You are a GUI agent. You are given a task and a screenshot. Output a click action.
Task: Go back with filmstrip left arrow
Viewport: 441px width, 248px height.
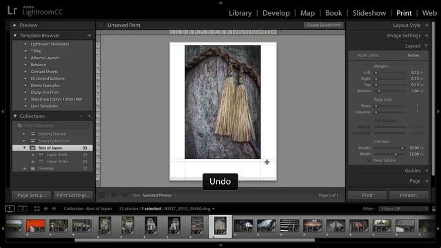point(46,209)
